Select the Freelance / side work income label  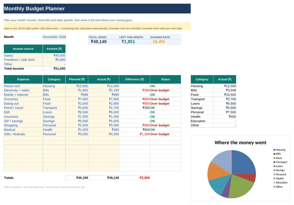point(23,60)
